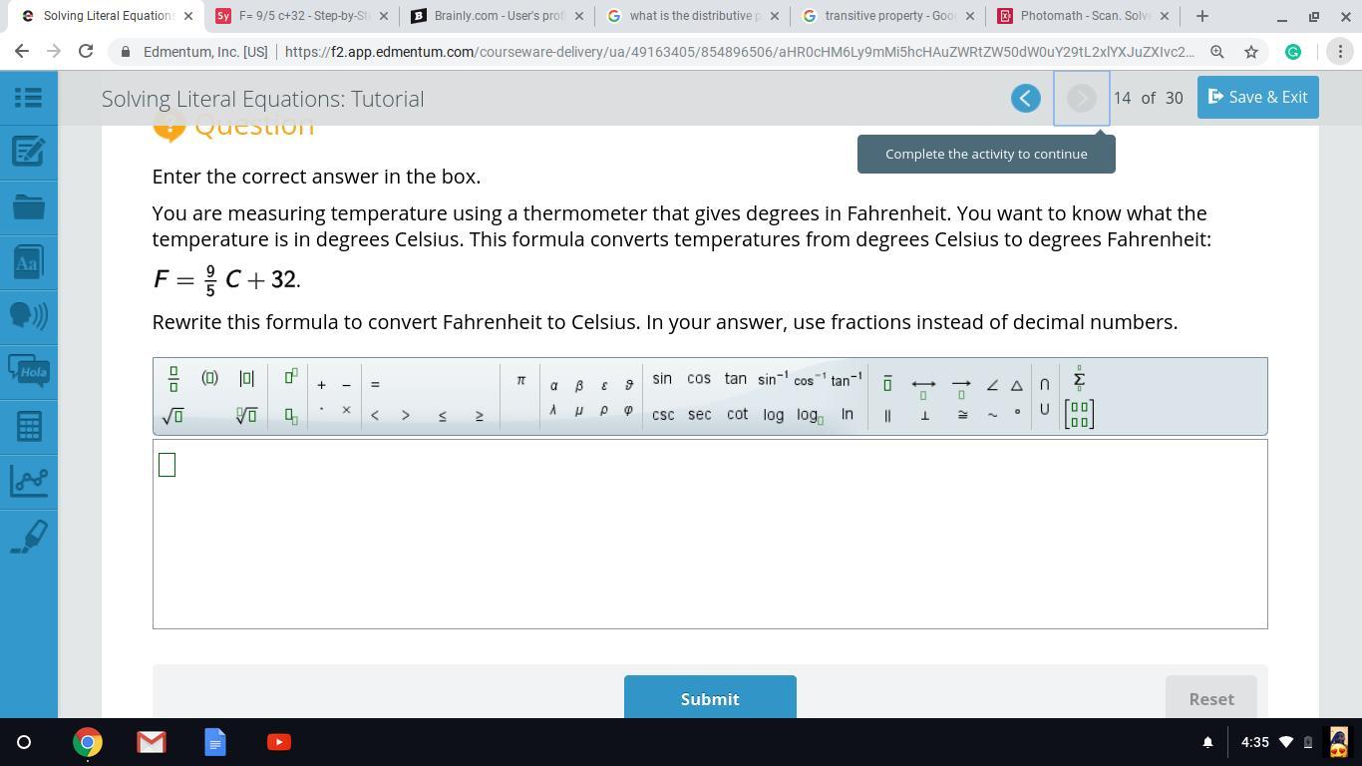Go to previous tutorial page
1362x766 pixels.
point(1025,98)
